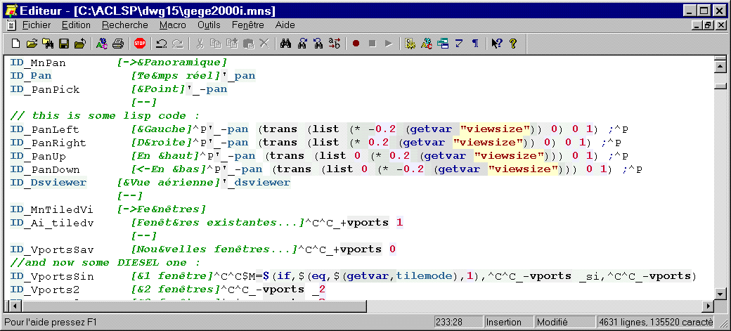This screenshot has width=731, height=331.
Task: Click the [Te&mps réel] label text
Action: click(176, 75)
